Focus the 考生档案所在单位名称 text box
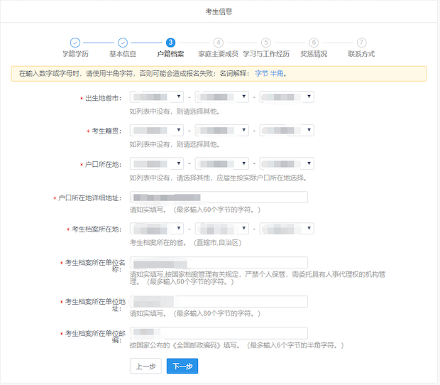 click(x=219, y=263)
